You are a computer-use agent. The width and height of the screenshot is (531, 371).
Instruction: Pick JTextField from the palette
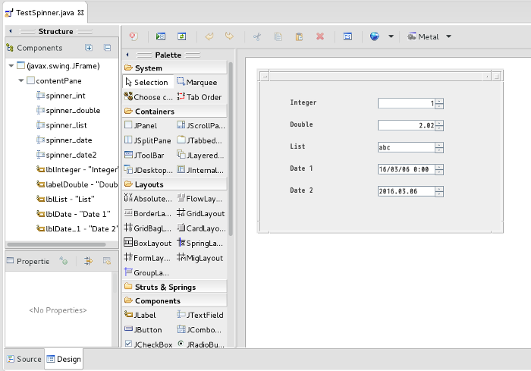tap(200, 315)
